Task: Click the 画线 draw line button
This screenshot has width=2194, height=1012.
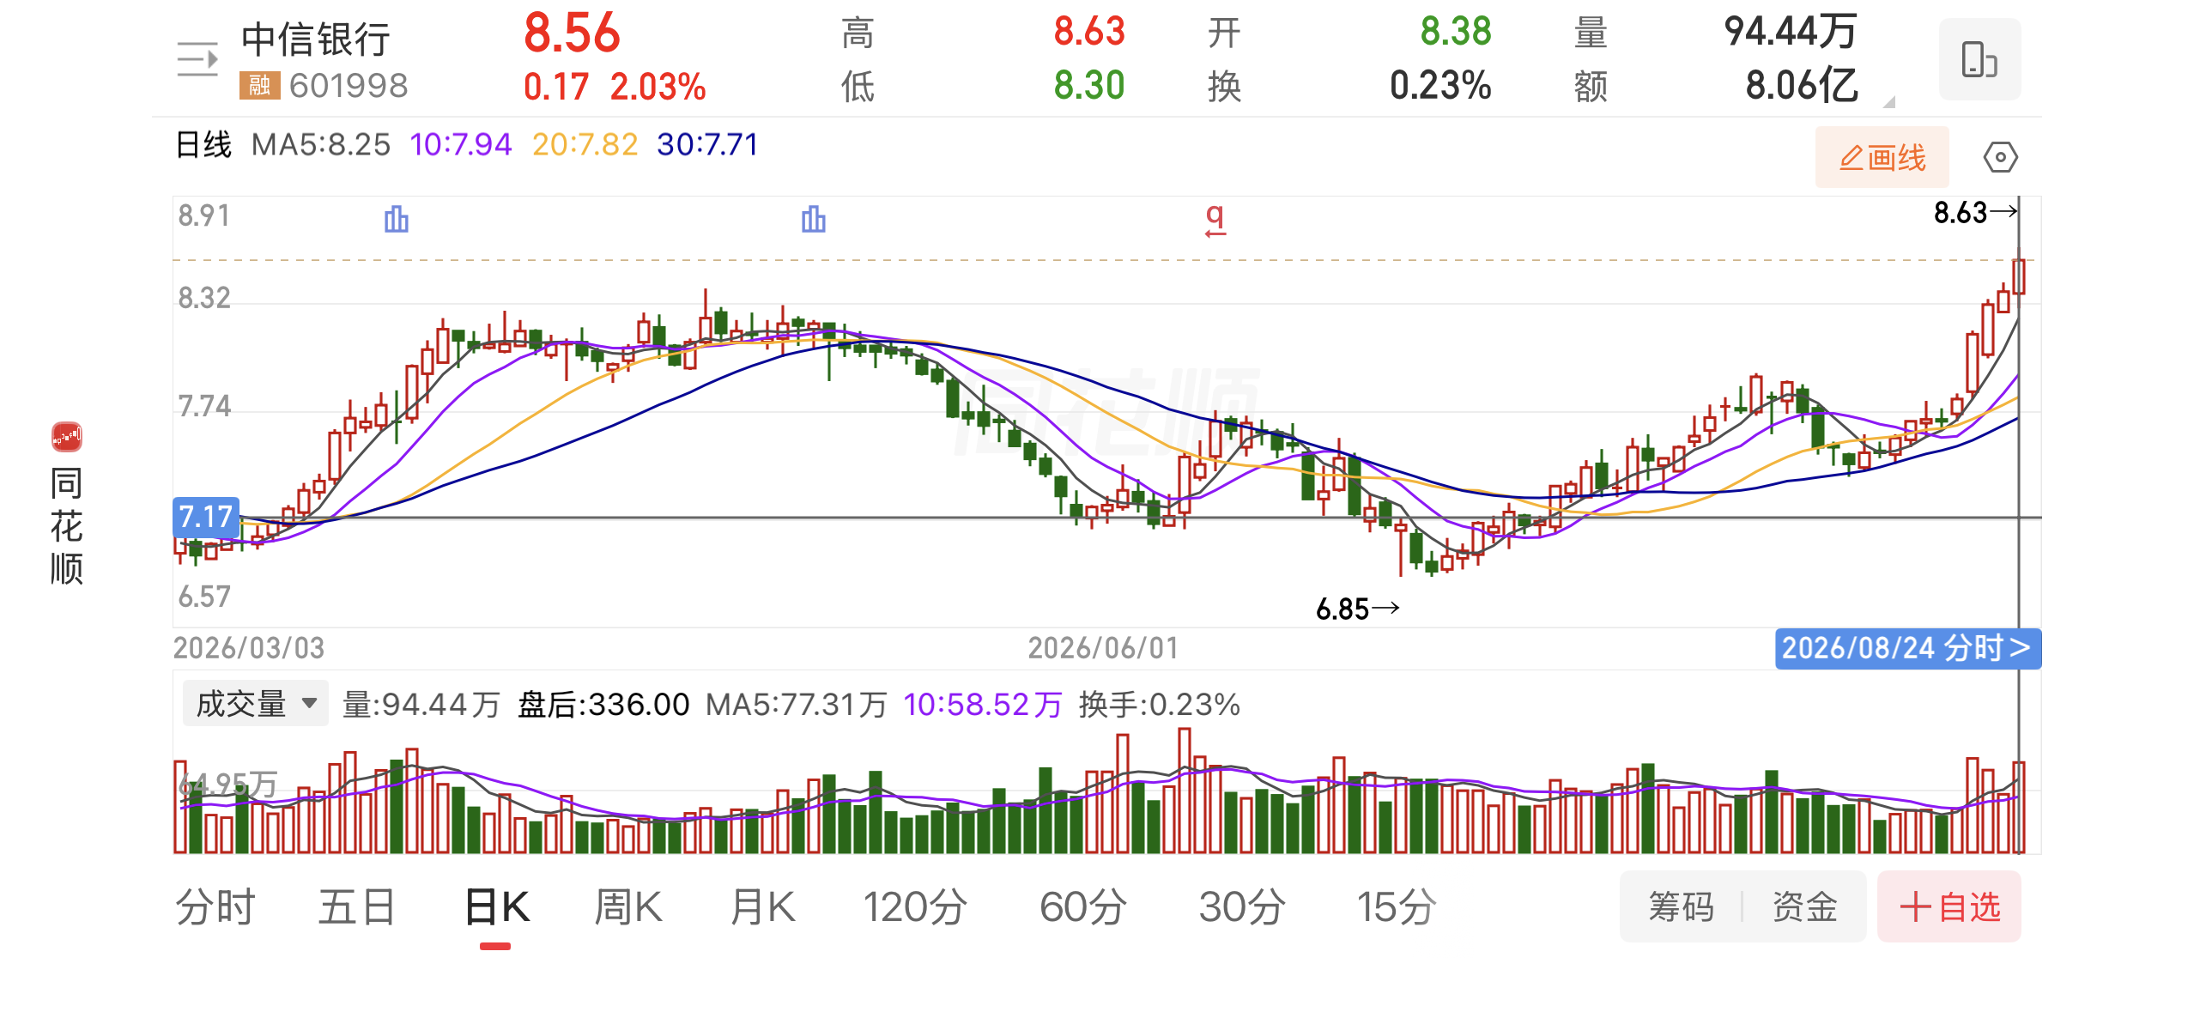Action: pos(1882,157)
